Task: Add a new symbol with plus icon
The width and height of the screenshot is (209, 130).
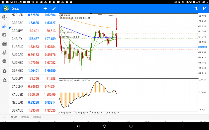Action: click(x=45, y=9)
